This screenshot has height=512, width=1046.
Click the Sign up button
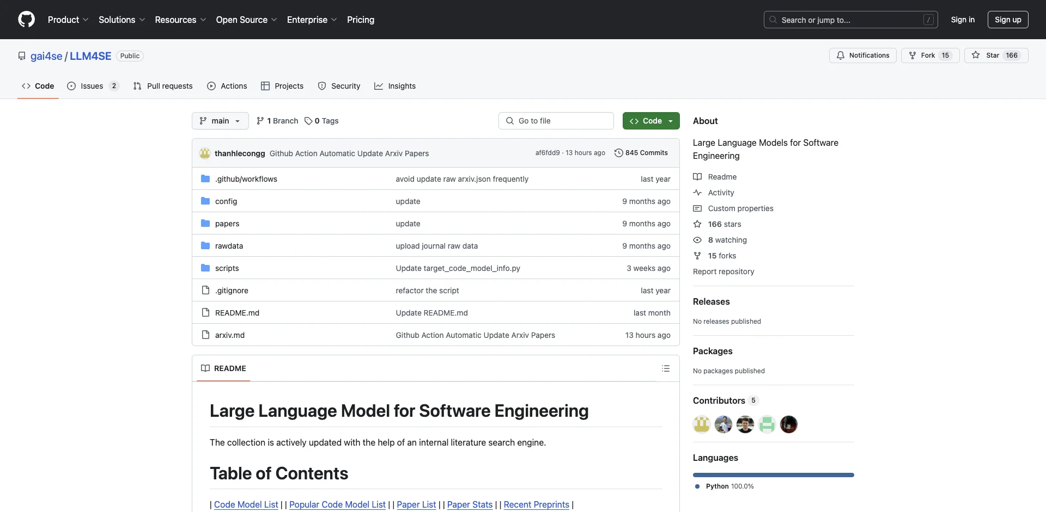1008,20
